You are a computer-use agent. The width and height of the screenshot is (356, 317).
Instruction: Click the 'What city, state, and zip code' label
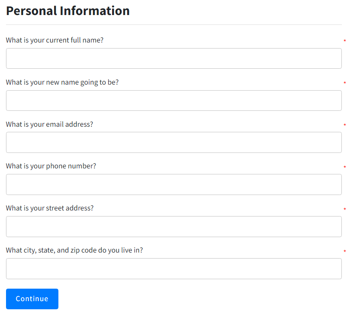click(x=74, y=250)
